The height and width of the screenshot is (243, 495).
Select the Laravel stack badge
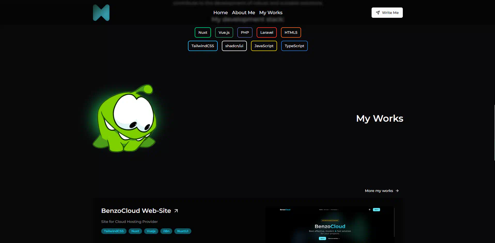coord(267,32)
